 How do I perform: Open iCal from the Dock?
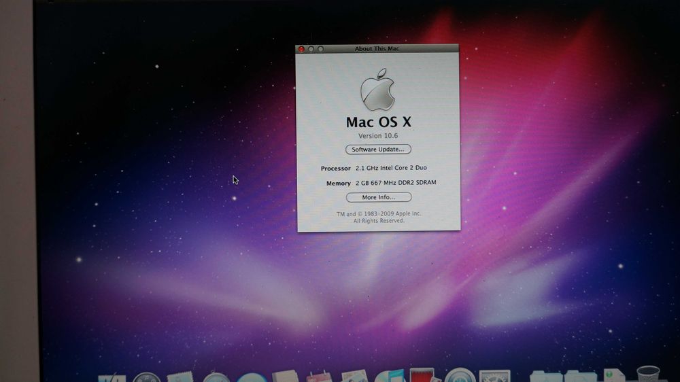[319, 377]
